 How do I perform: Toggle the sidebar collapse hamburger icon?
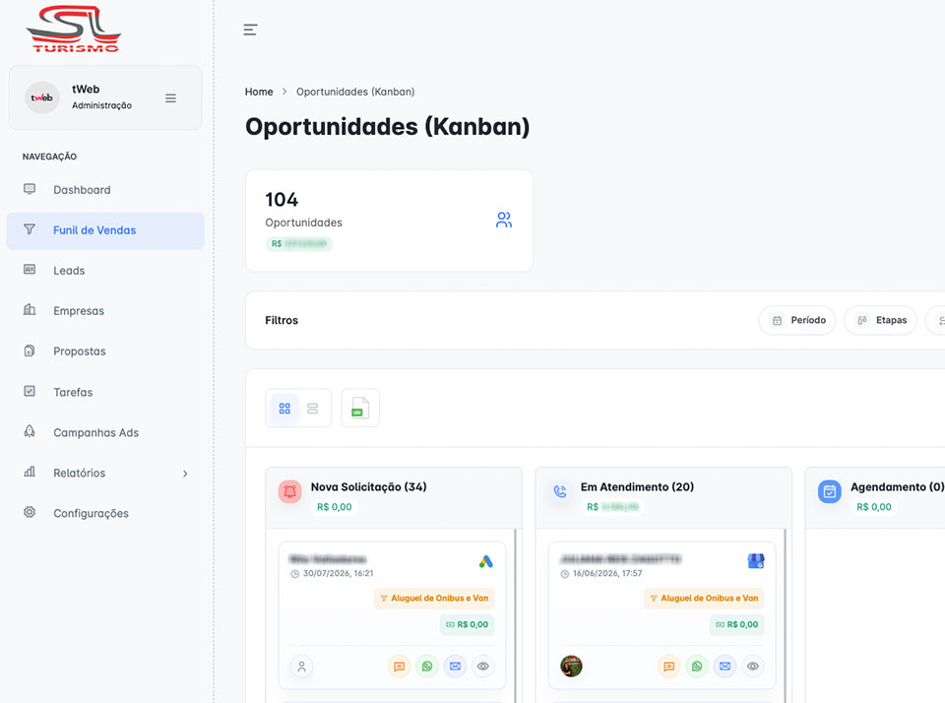250,30
